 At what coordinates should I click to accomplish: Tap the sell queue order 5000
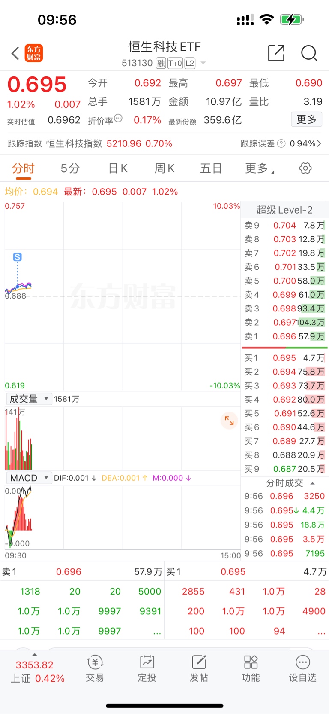point(150,592)
